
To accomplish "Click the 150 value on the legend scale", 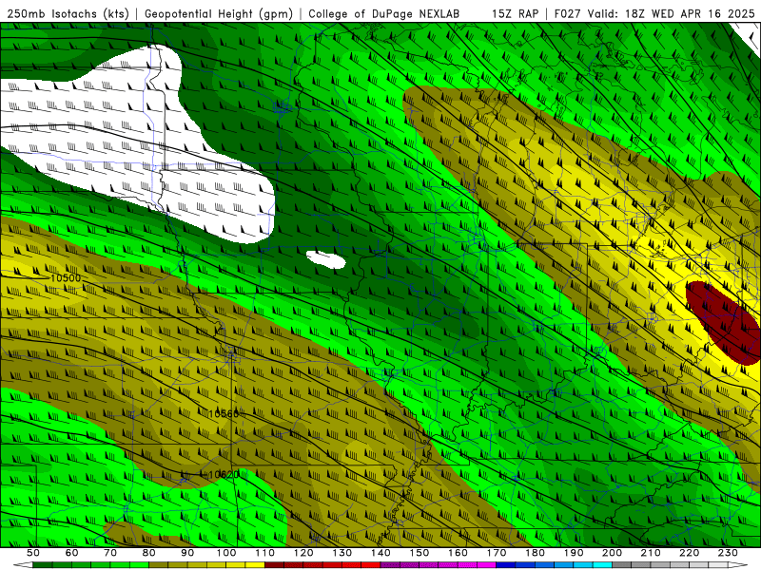I will (419, 553).
